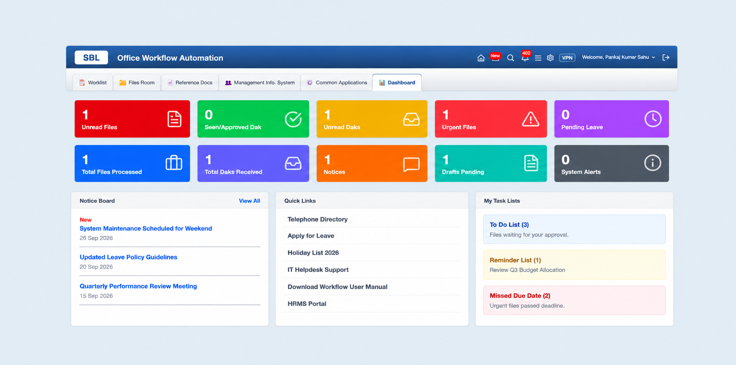Go to home via the house icon
This screenshot has height=365, width=736.
click(x=481, y=58)
